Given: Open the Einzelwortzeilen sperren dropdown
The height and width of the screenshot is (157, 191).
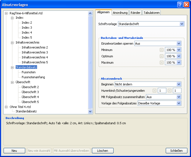Looking at the screenshot, I should point(179,44).
